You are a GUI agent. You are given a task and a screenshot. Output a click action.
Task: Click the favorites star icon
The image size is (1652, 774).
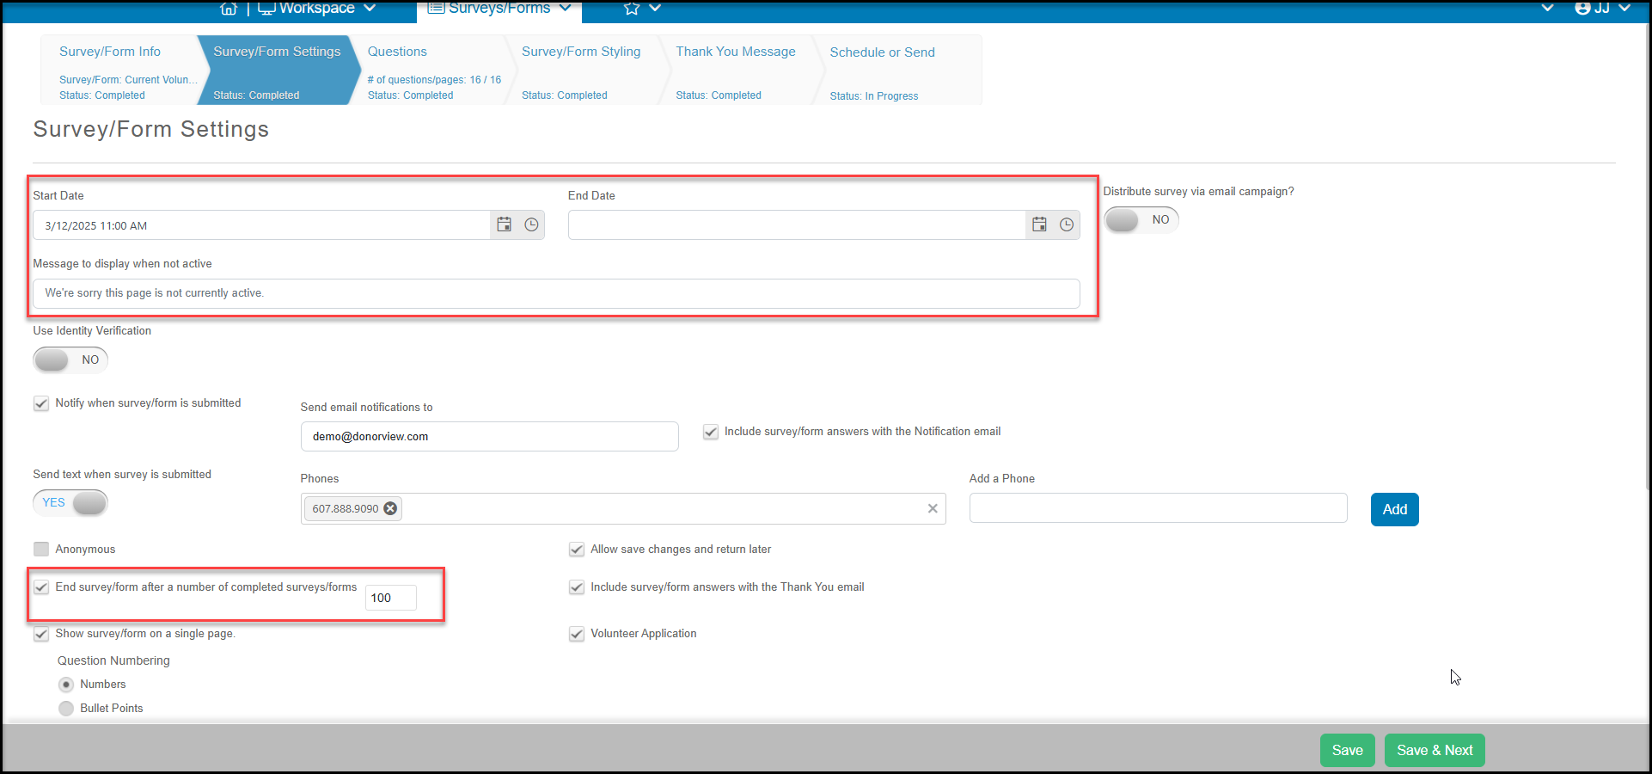(x=632, y=9)
